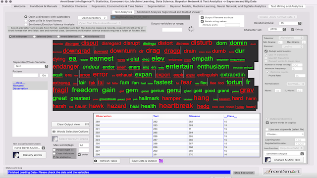Click the Save Data & Output button
Image resolution: width=317 pixels, height=178 pixels.
click(147, 161)
